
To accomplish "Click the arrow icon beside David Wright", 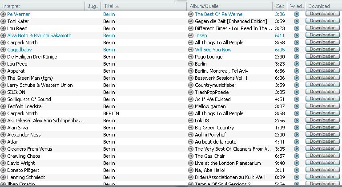I will point(3,163).
